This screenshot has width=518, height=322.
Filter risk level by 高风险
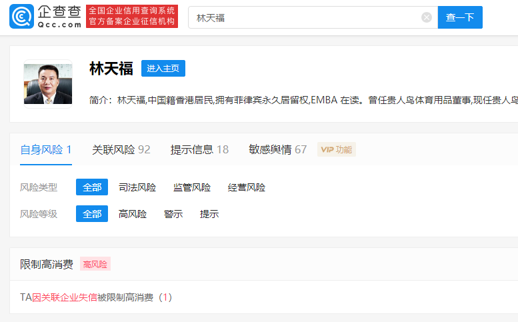(132, 214)
